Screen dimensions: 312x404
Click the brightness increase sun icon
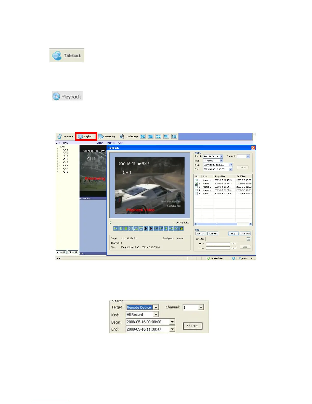[156, 229]
